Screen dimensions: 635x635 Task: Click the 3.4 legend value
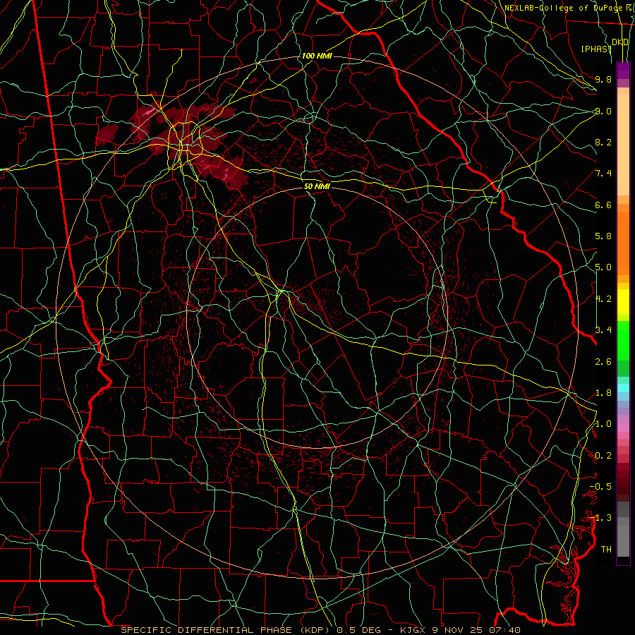[x=603, y=329]
